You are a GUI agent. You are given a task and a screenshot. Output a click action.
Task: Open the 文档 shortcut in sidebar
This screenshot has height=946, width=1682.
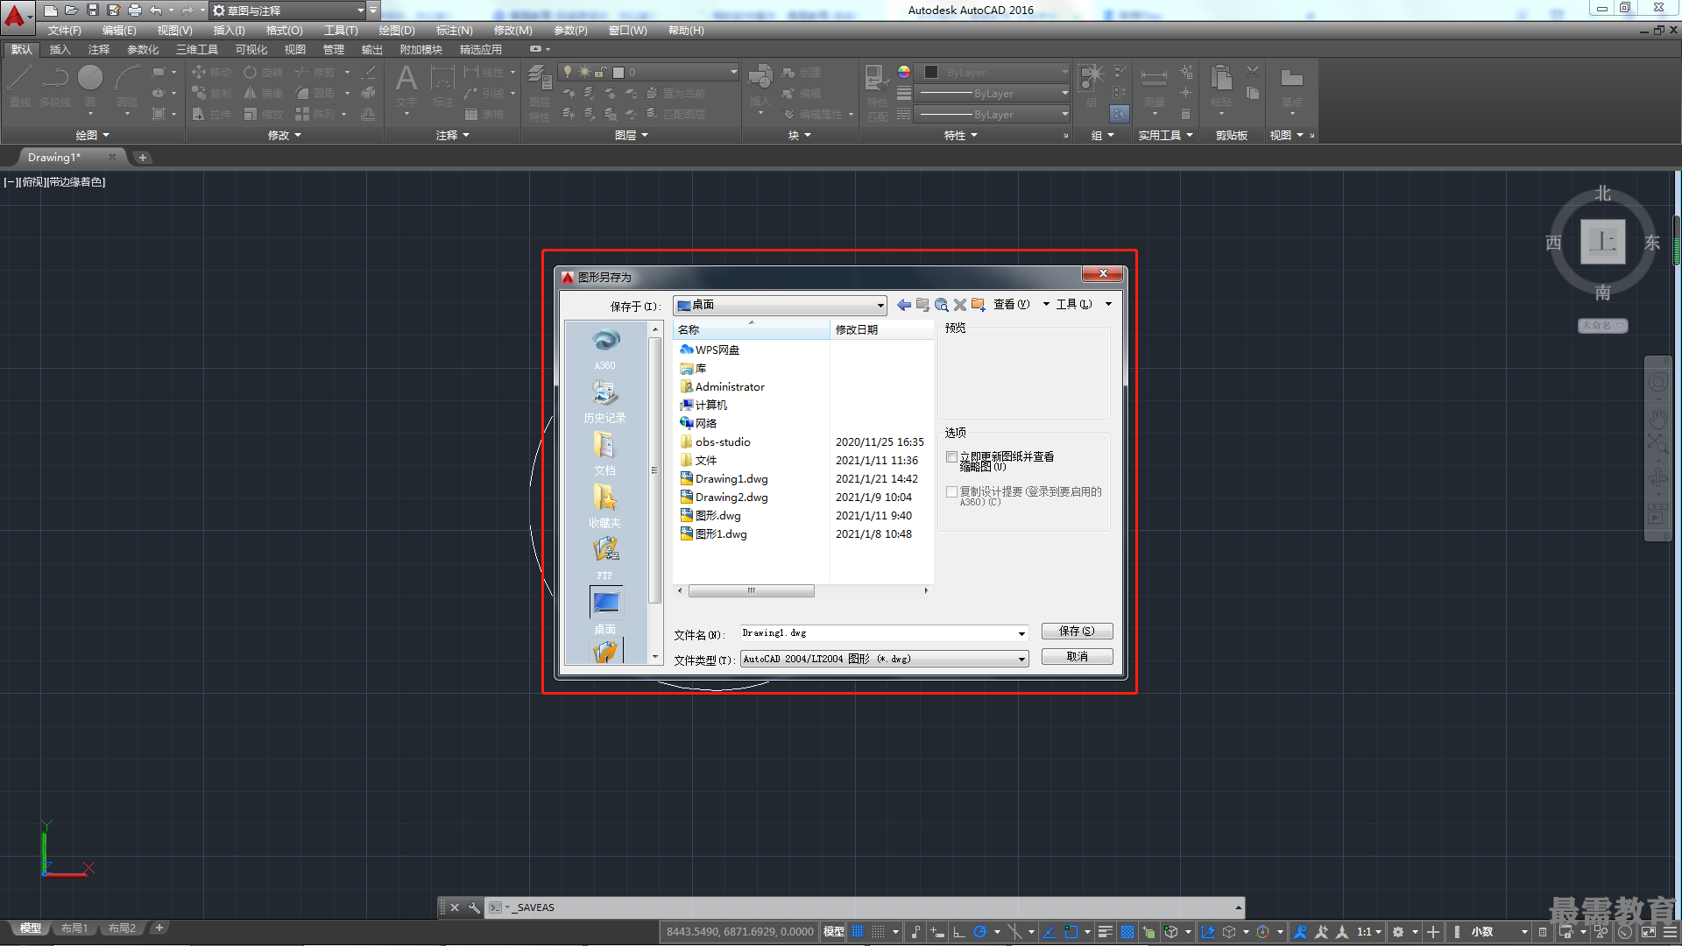point(605,454)
